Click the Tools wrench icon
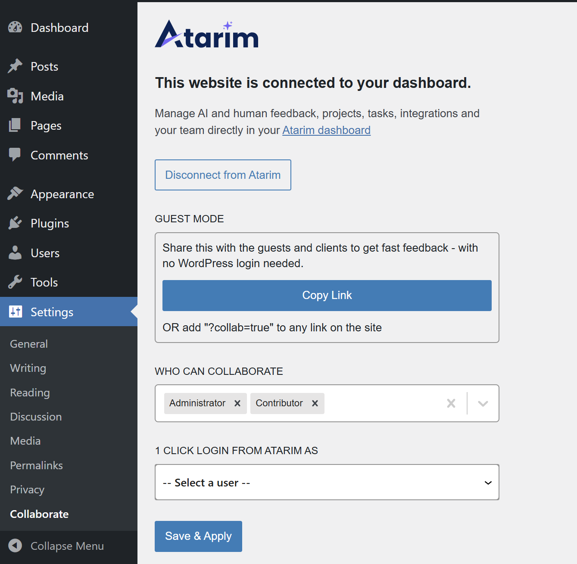577x564 pixels. tap(15, 282)
